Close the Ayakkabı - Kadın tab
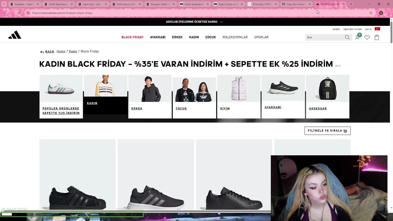 pyautogui.click(x=38, y=4)
